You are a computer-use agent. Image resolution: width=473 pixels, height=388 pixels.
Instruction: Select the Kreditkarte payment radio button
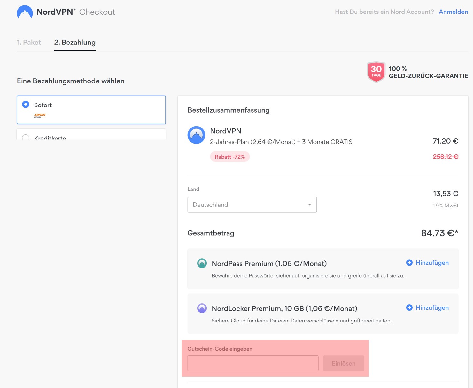tap(26, 137)
